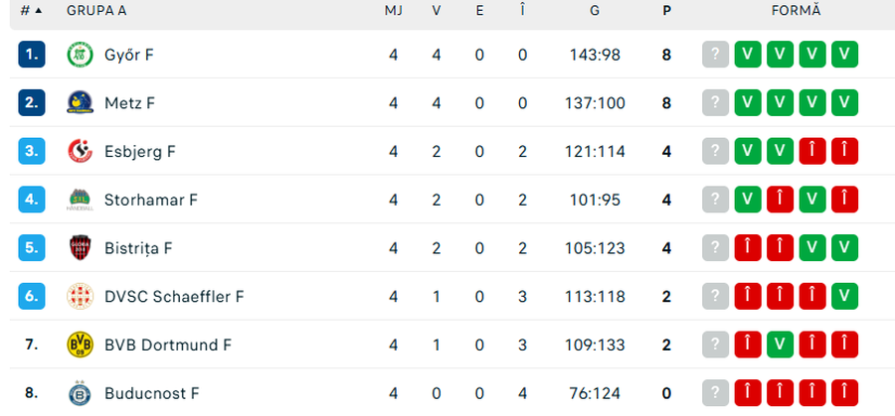Click the Storhamar F handball logo
Screen dimensions: 895x416
[x=80, y=200]
